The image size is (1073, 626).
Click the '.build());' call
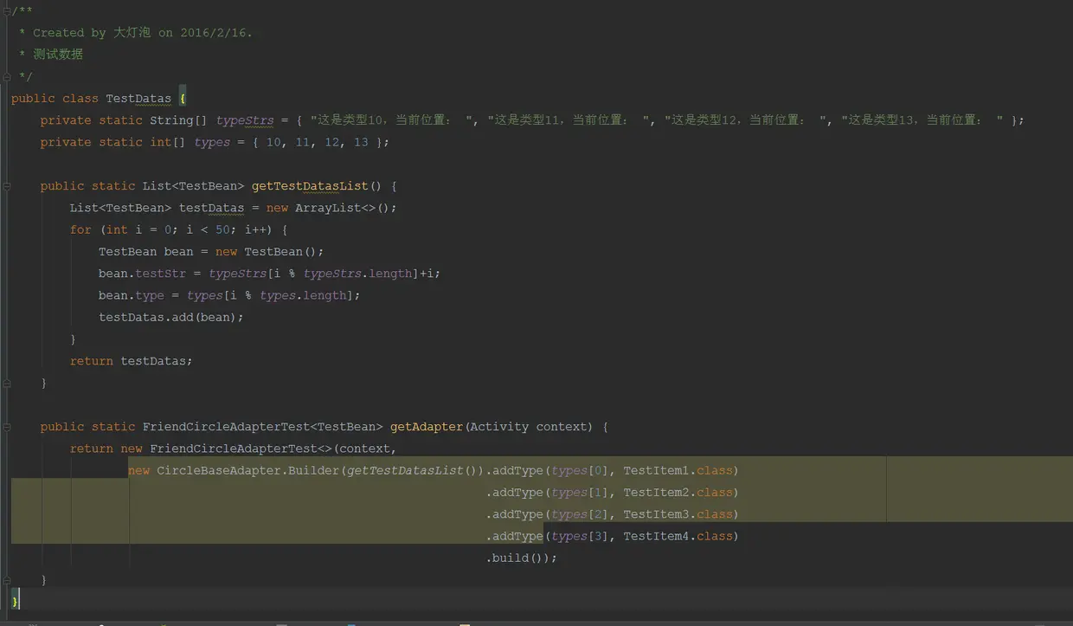pyautogui.click(x=522, y=558)
